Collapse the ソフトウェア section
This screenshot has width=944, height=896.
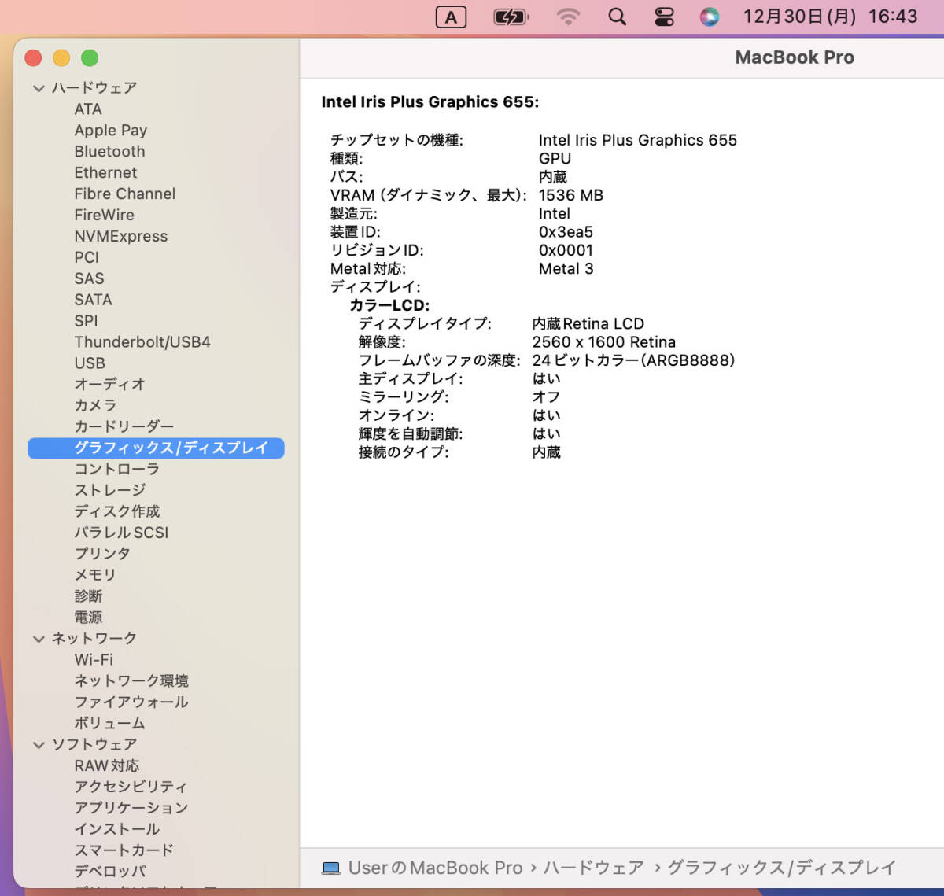point(39,745)
